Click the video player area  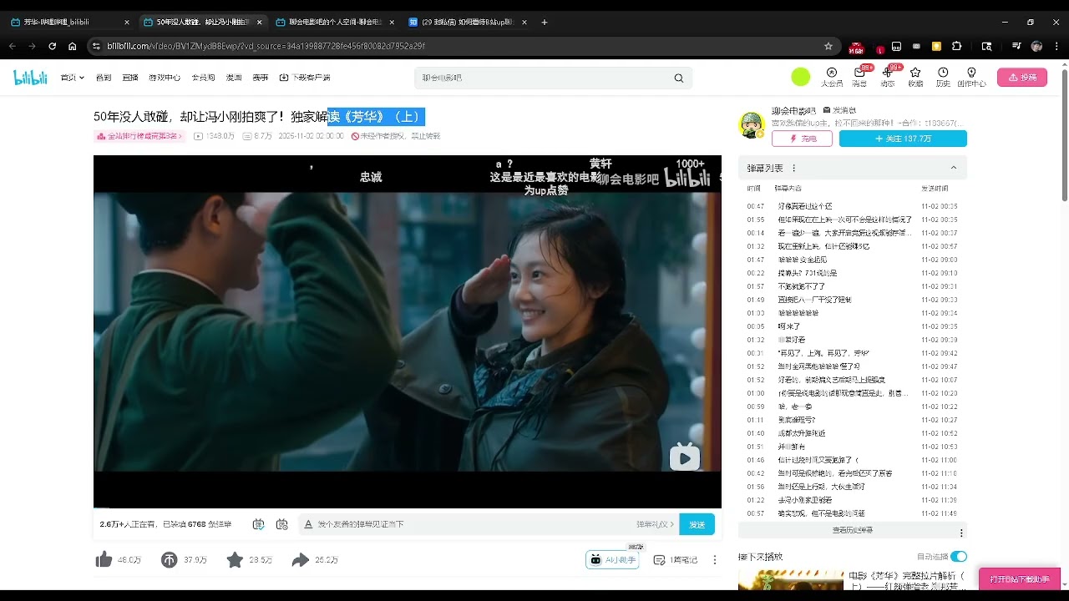tap(408, 331)
